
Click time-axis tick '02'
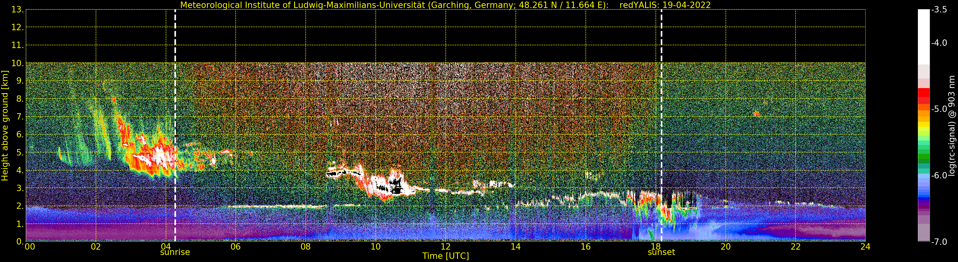(x=96, y=247)
